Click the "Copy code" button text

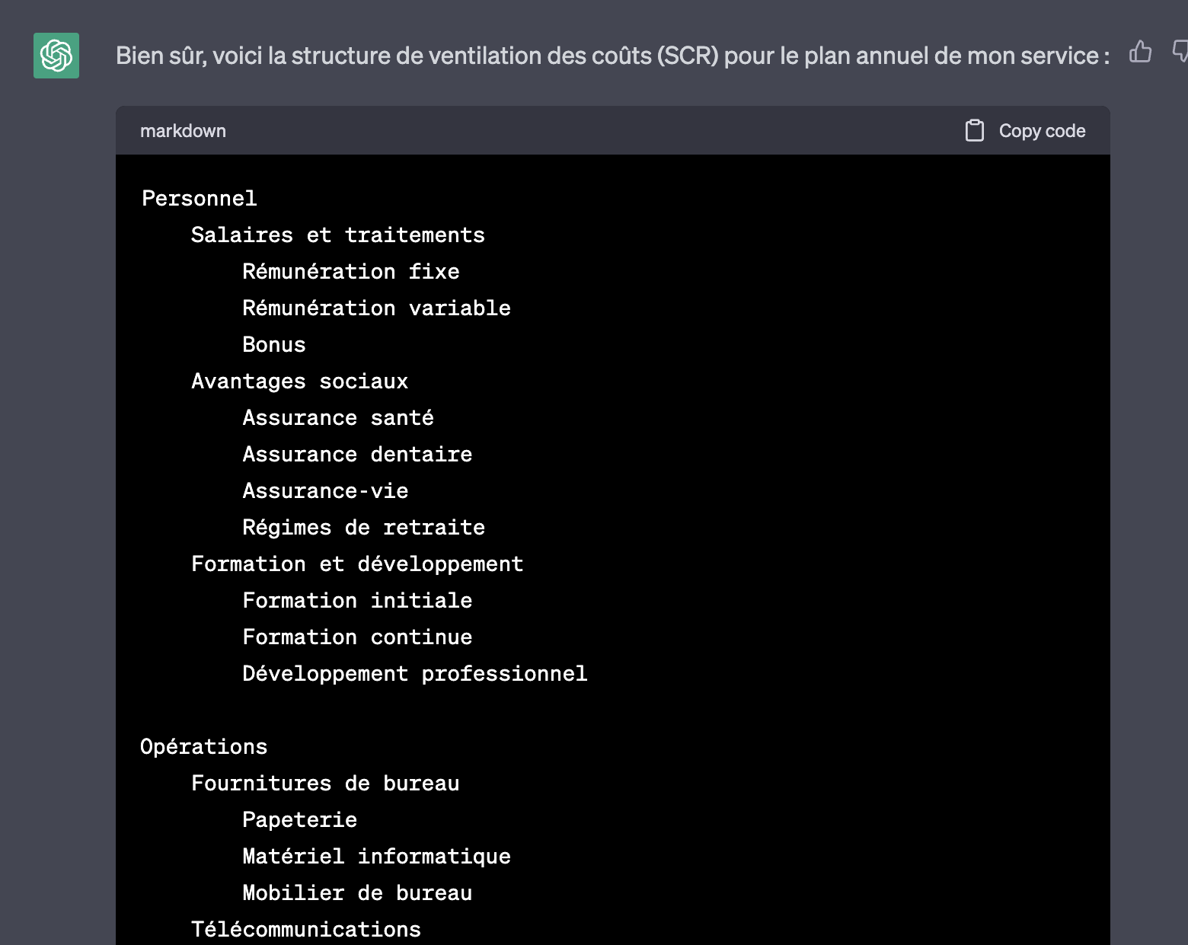point(1042,131)
